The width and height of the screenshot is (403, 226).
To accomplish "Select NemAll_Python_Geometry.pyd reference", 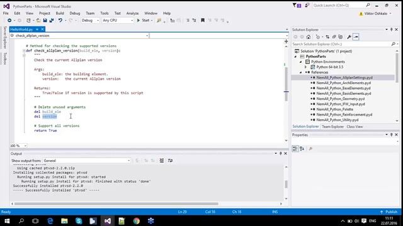I will tap(340, 99).
